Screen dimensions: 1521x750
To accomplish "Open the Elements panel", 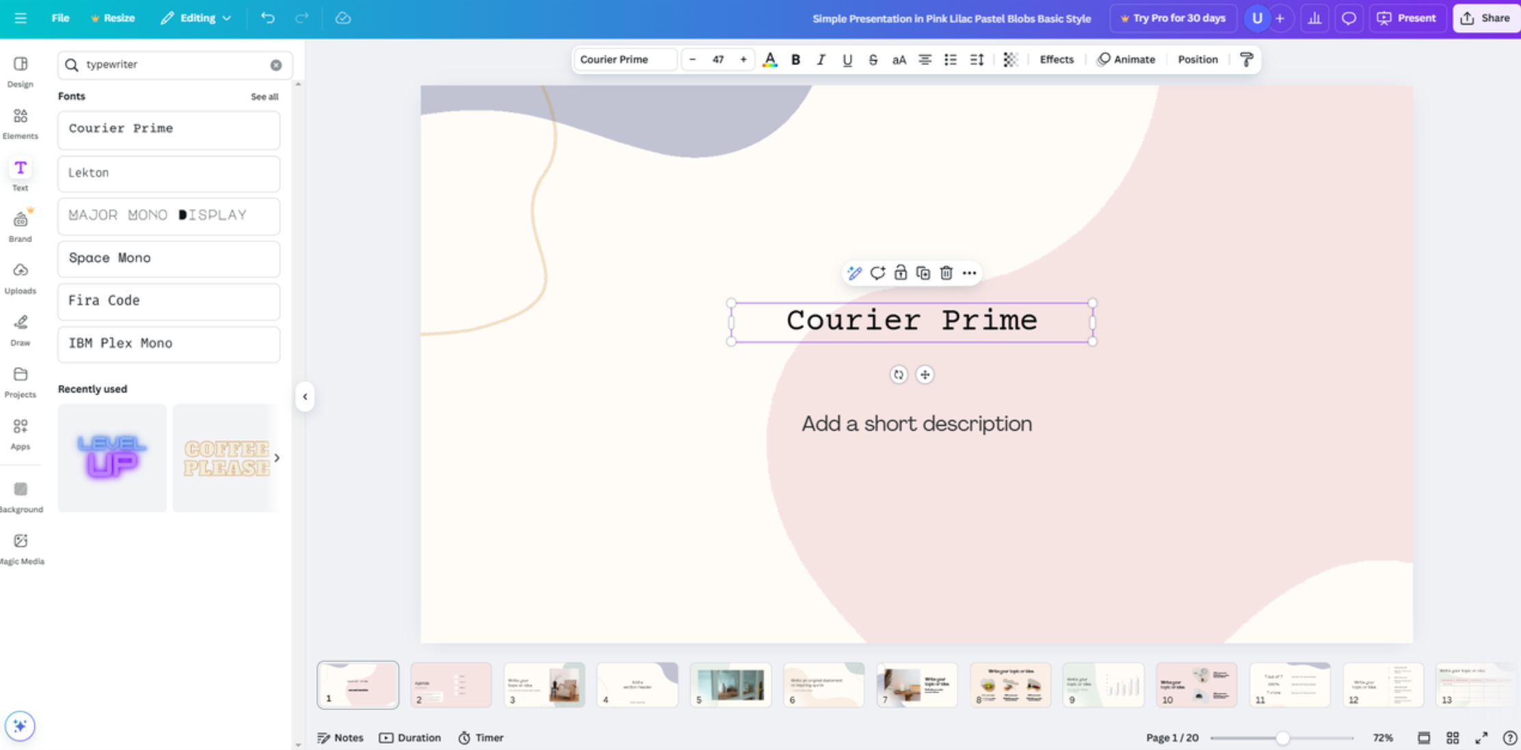I will (x=21, y=123).
